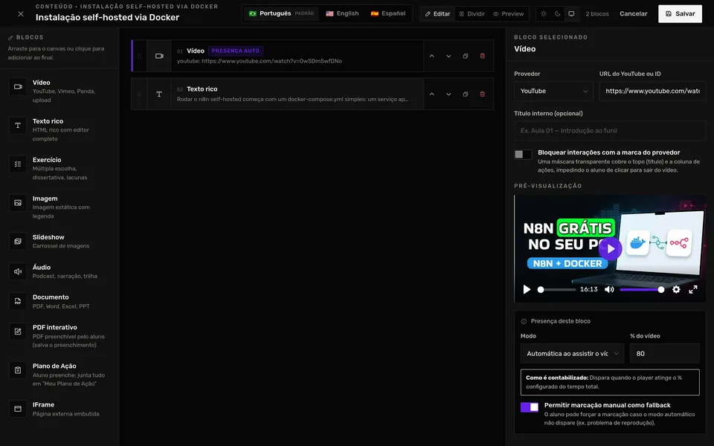The image size is (714, 446).
Task: Open the Provedor YouTube dropdown
Action: pyautogui.click(x=553, y=91)
